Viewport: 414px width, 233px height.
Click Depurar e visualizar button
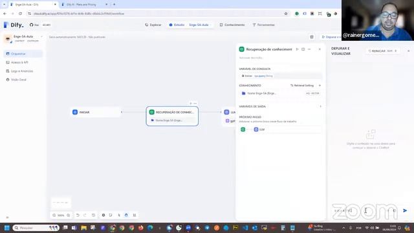(331, 37)
